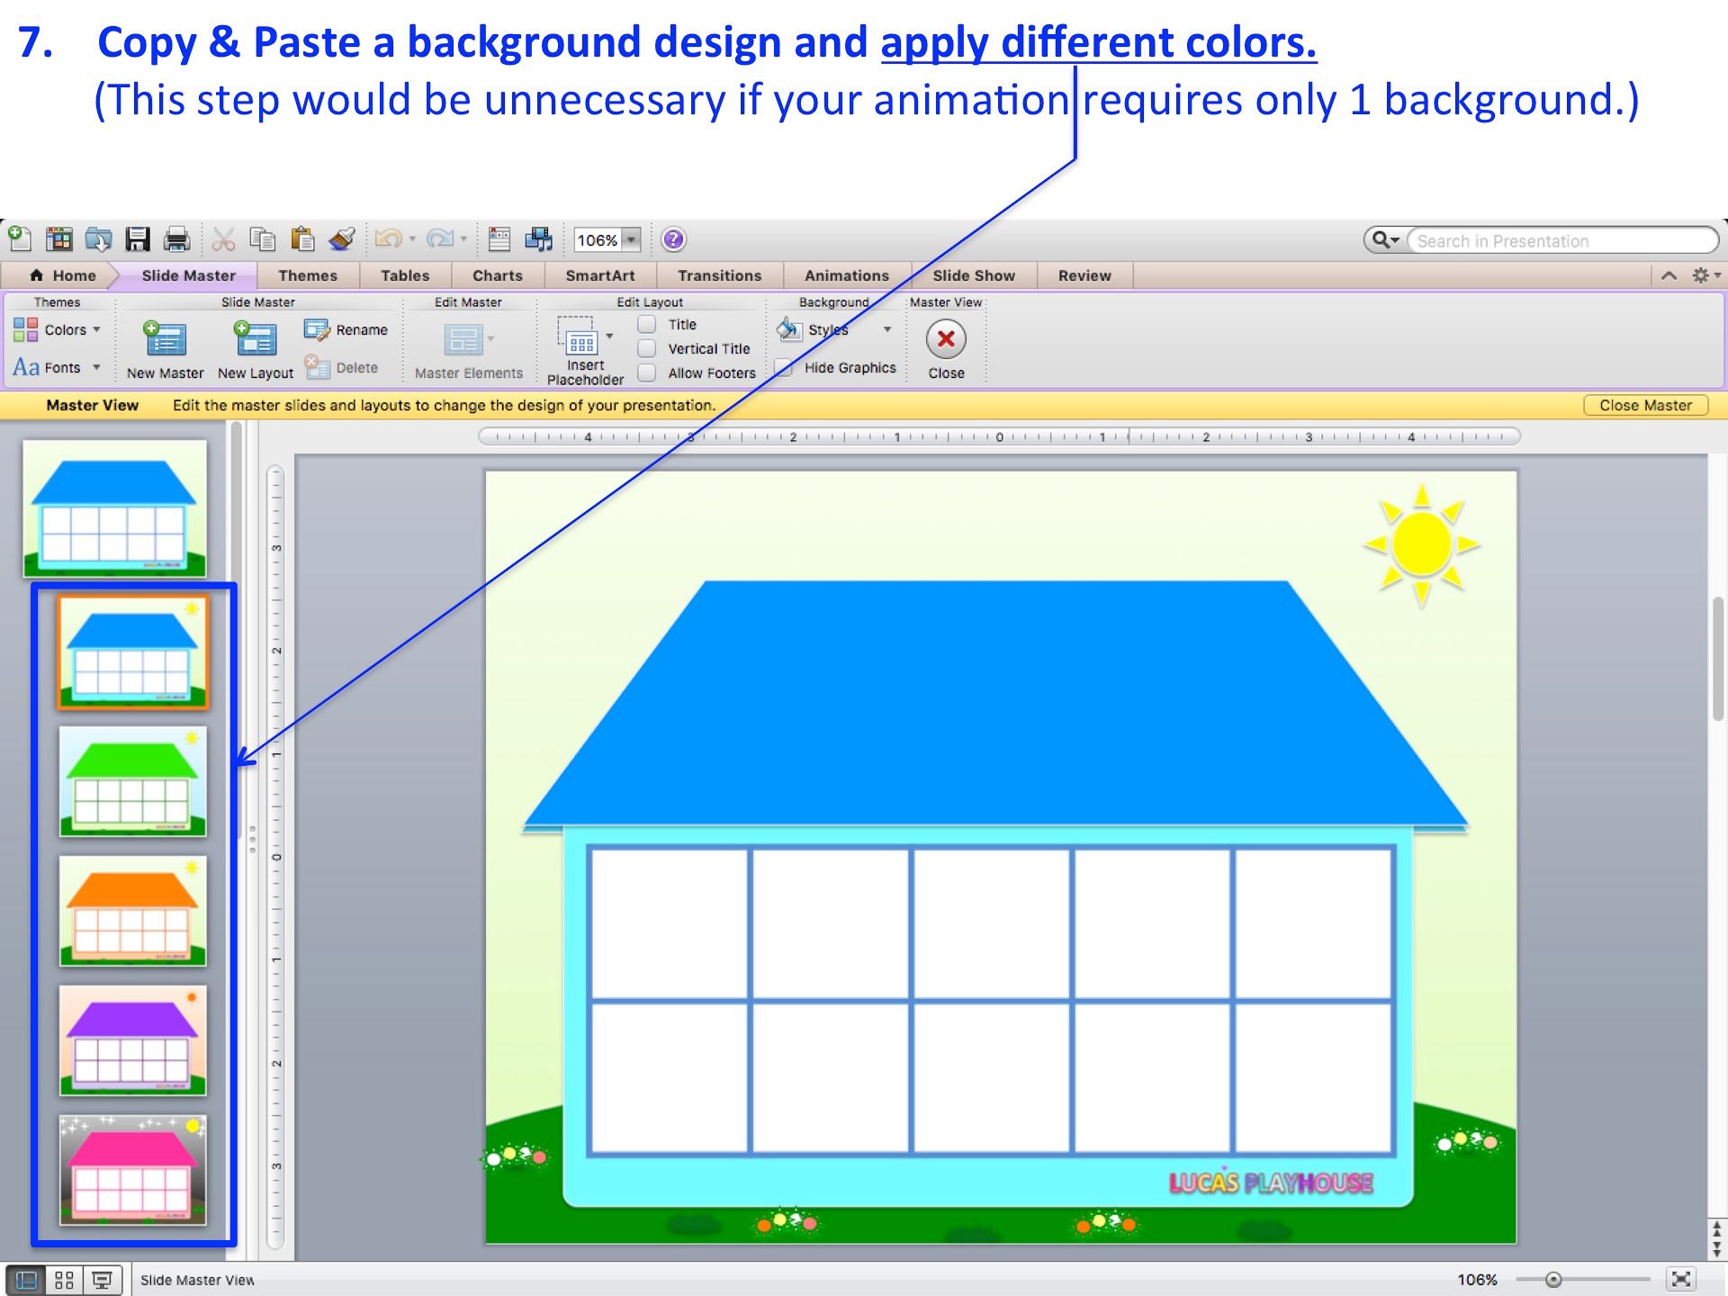Viewport: 1728px width, 1296px height.
Task: Click the Cut scissors icon
Action: [x=222, y=239]
